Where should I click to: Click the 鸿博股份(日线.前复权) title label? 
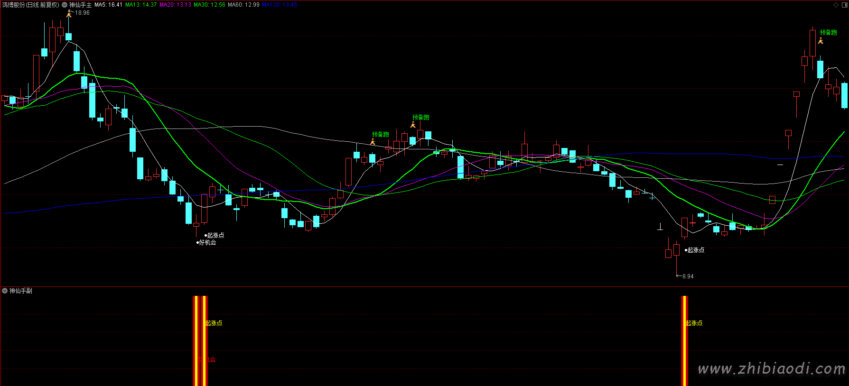pyautogui.click(x=30, y=5)
